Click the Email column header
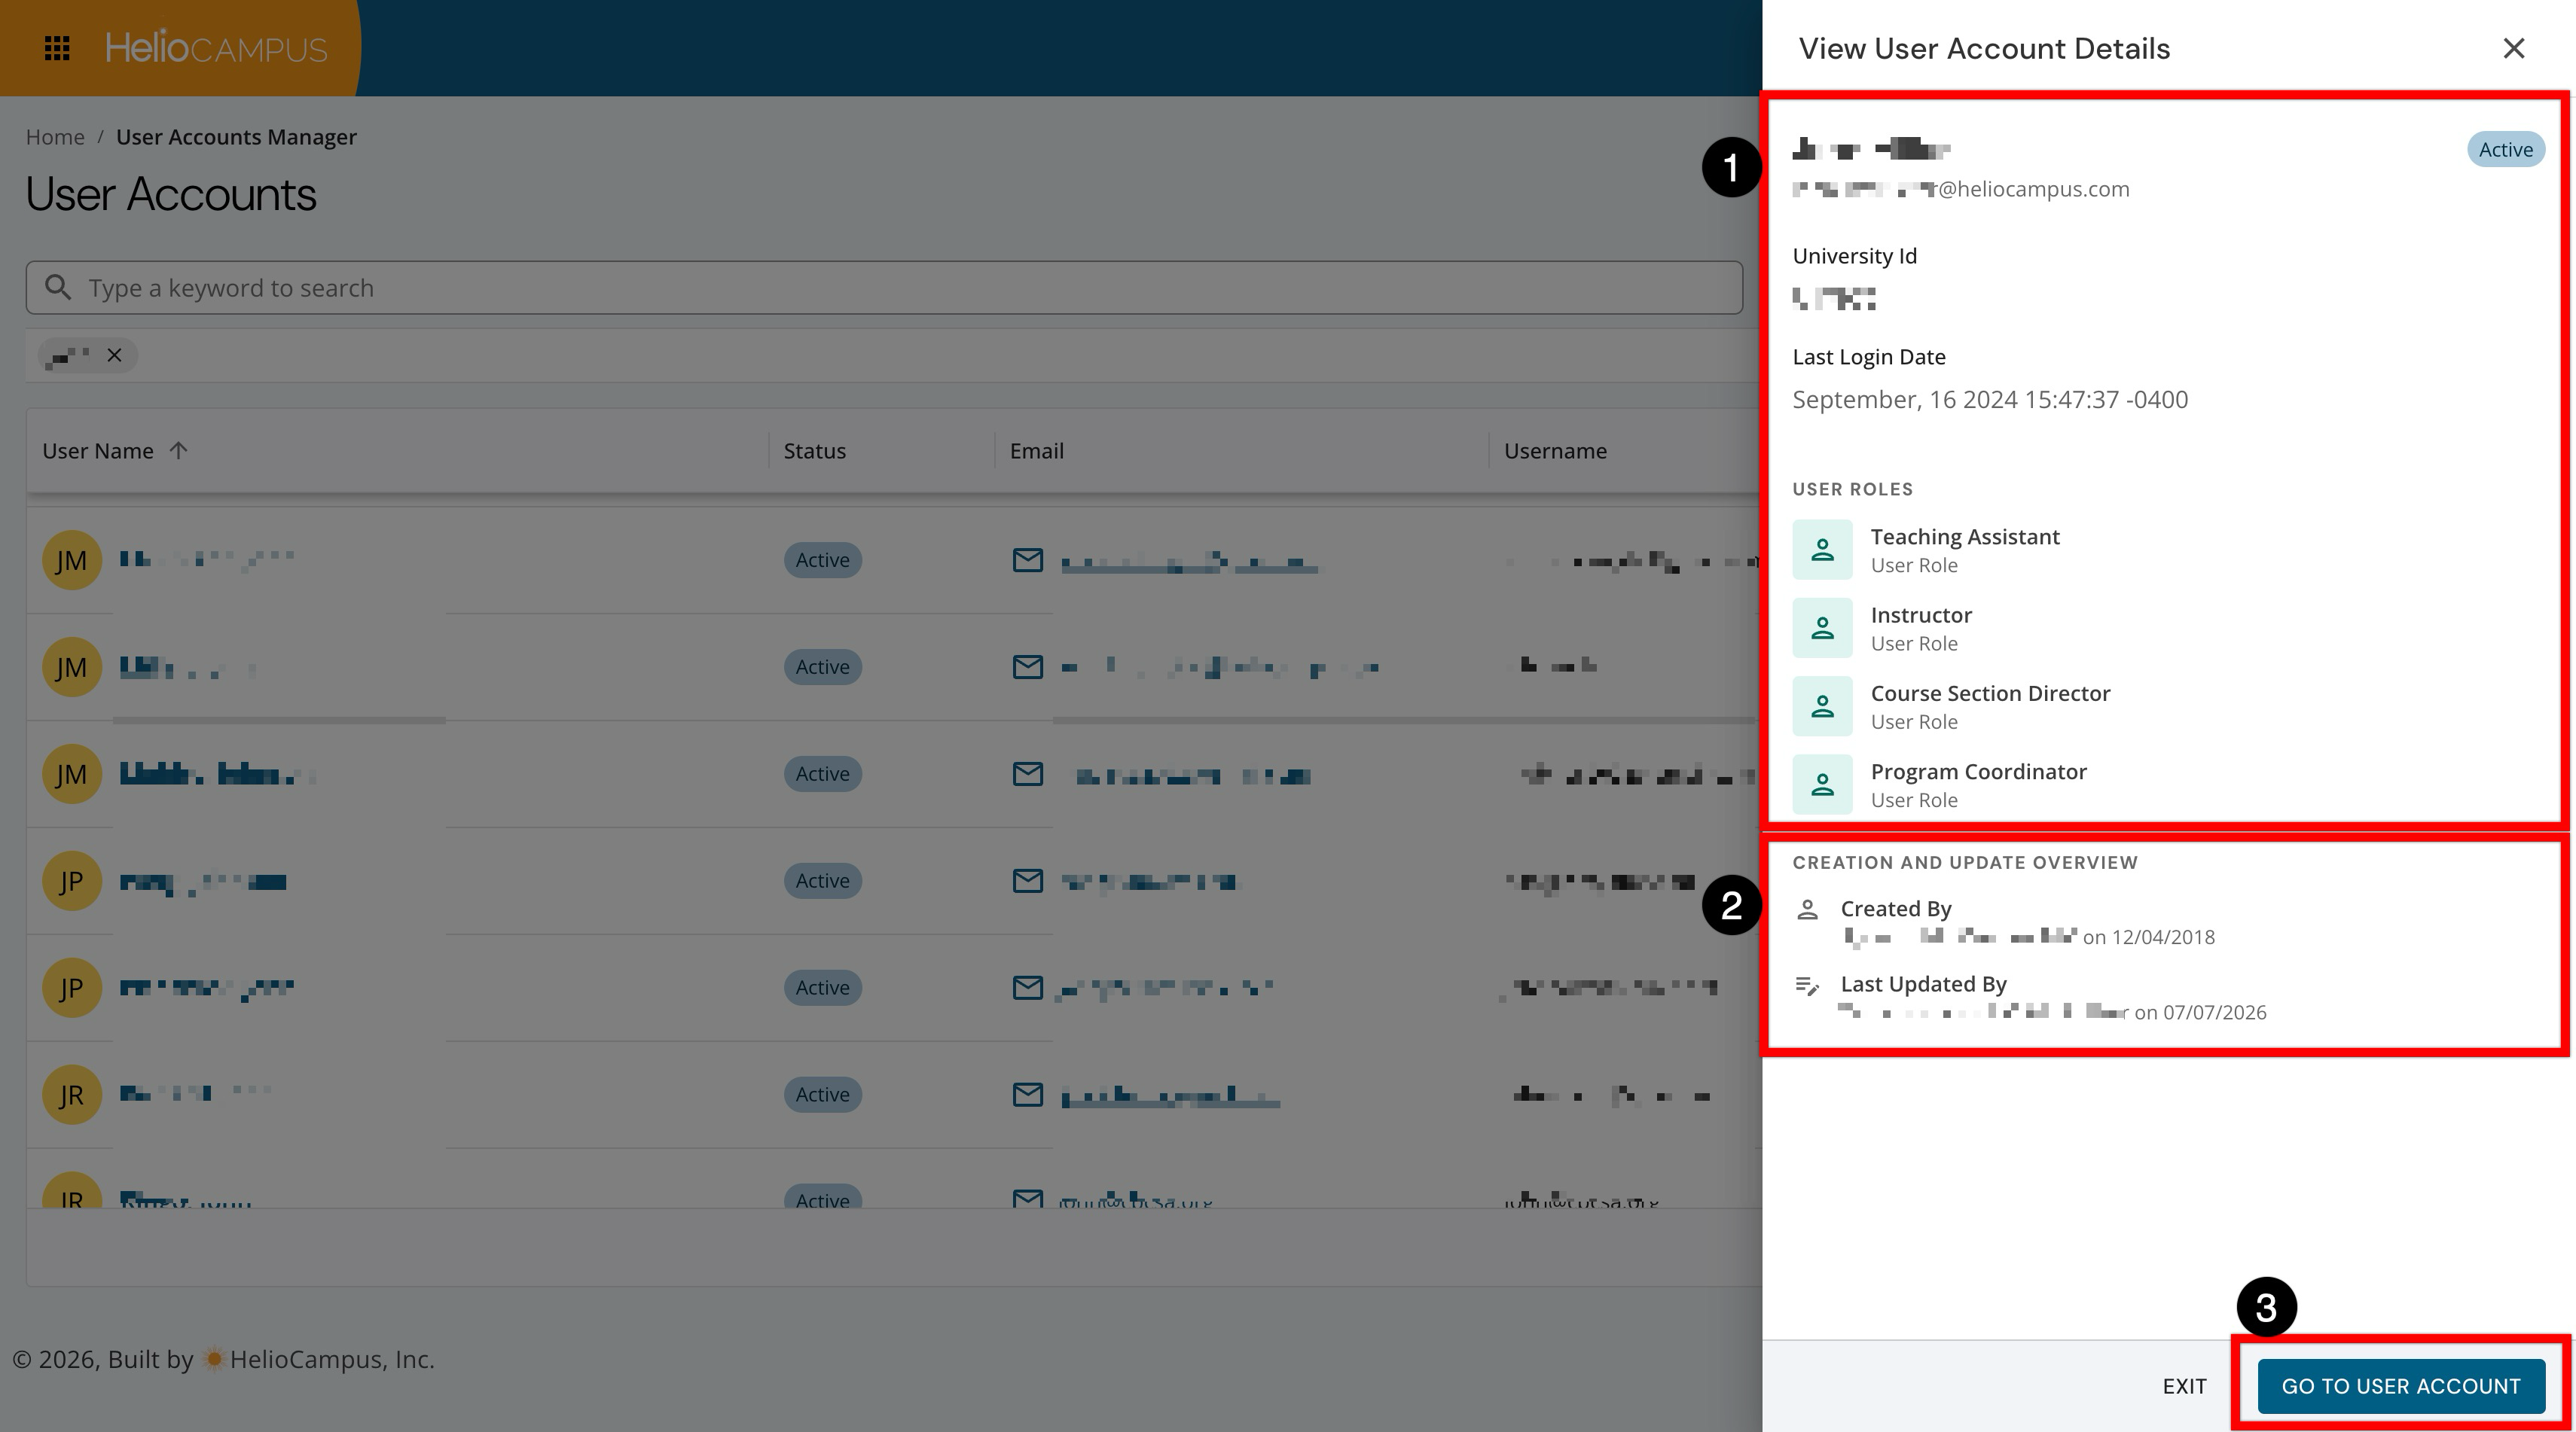The height and width of the screenshot is (1432, 2576). click(x=1036, y=451)
